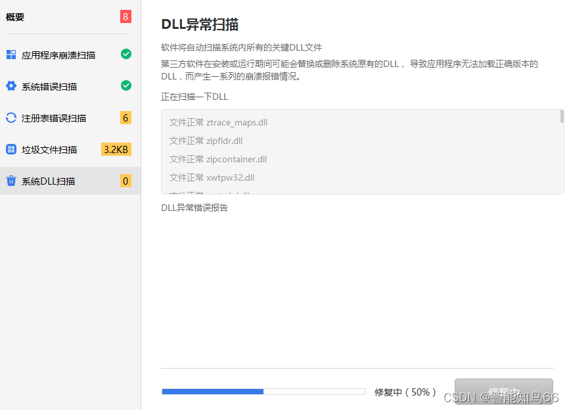
Task: Click the DLL异常扫描 heading
Action: [200, 25]
